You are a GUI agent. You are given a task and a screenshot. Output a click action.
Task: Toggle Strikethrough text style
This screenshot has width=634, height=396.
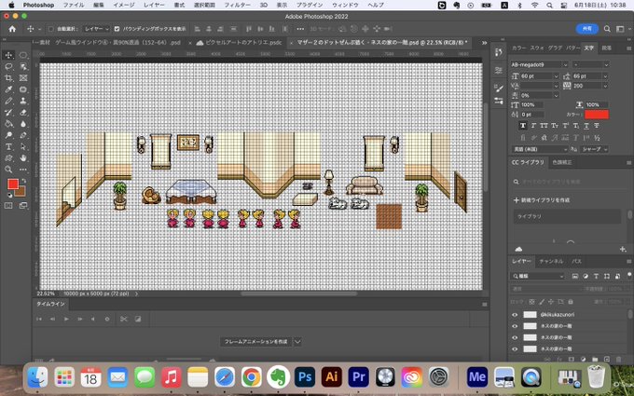[x=597, y=126]
